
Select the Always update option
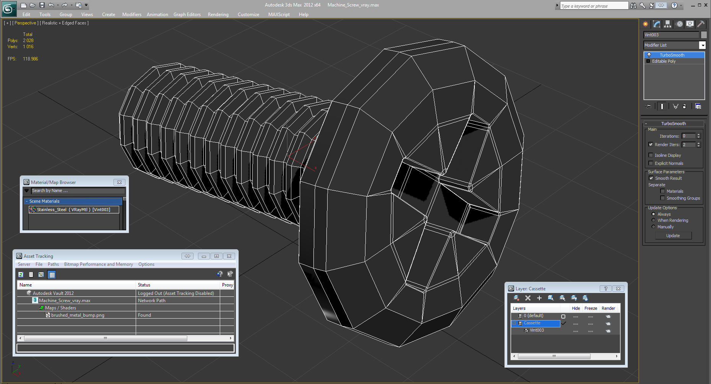coord(654,214)
